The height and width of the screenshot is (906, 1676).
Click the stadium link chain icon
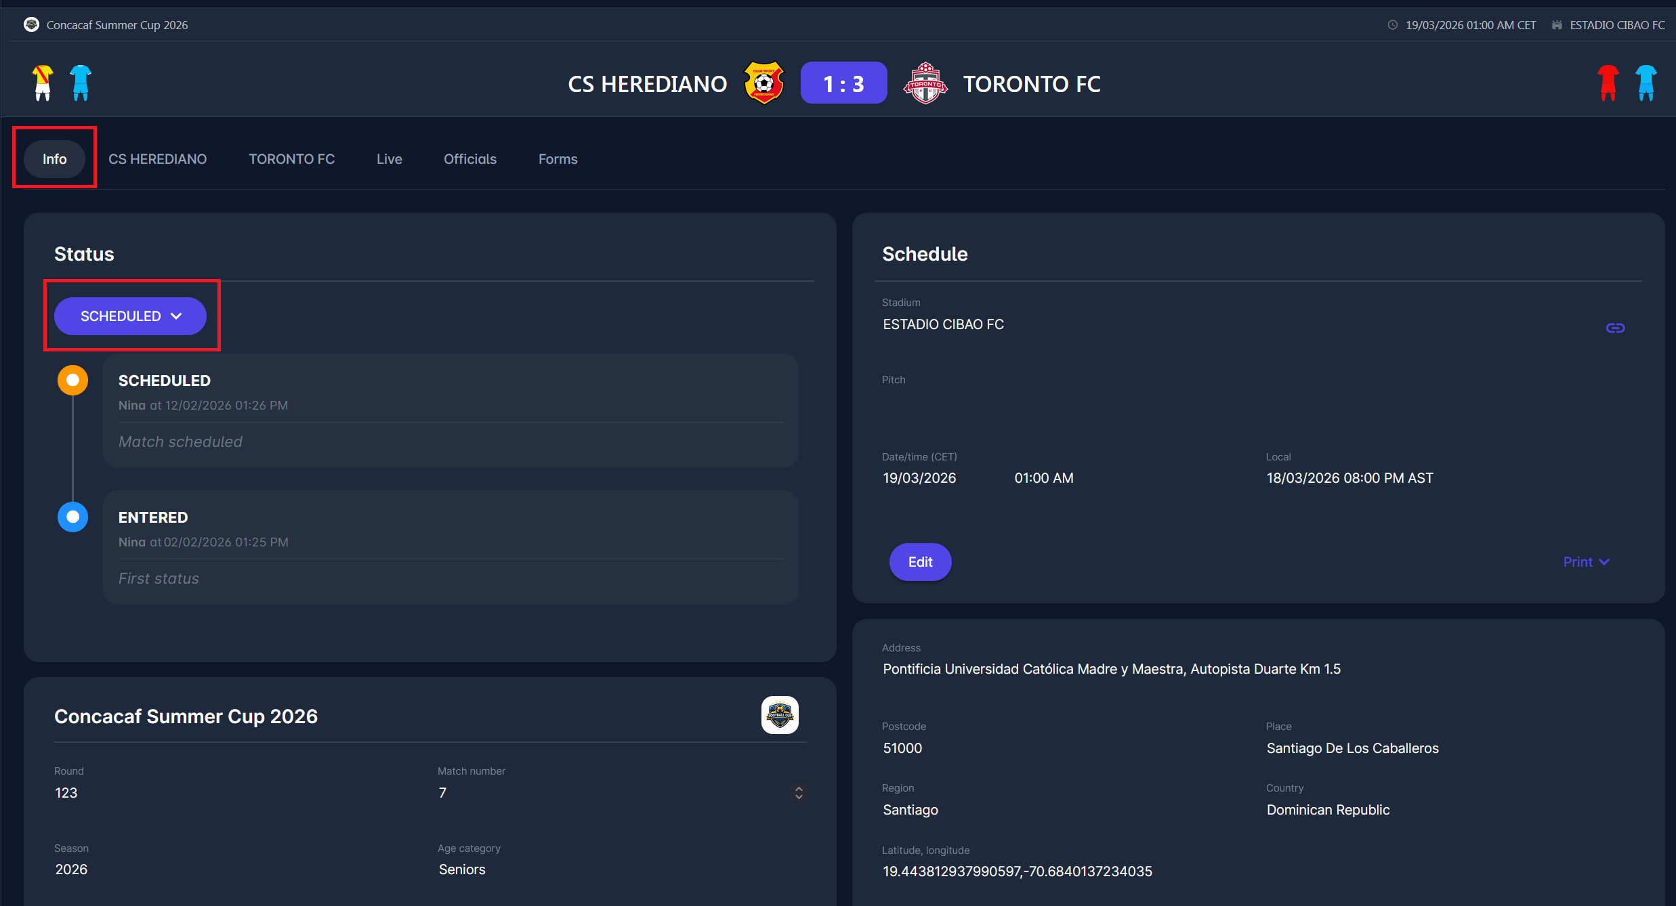tap(1615, 328)
